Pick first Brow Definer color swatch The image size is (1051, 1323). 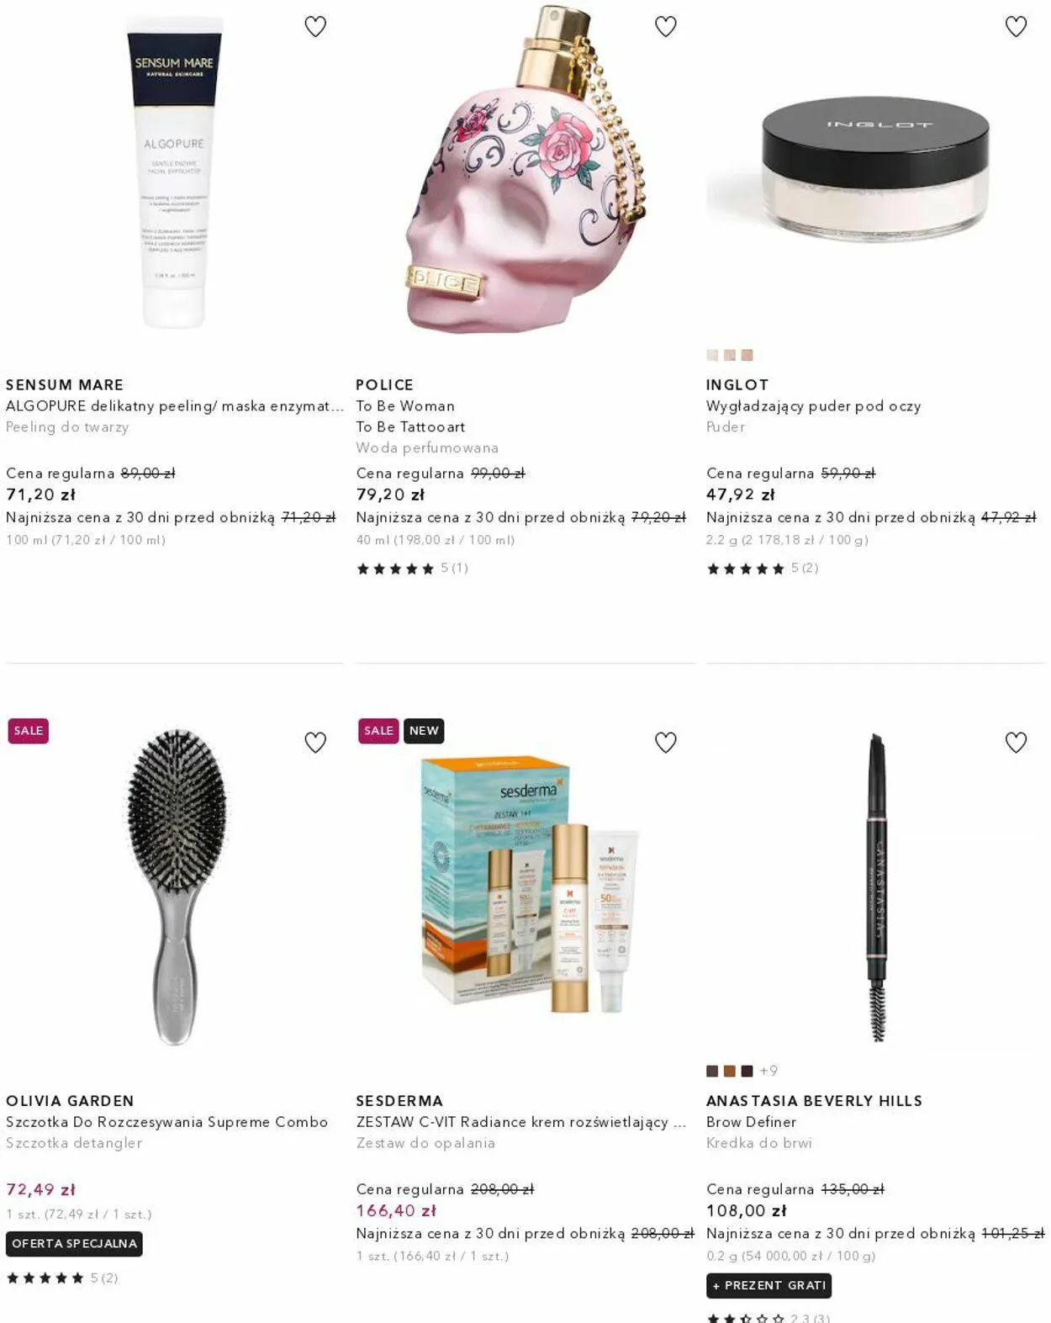click(712, 1071)
